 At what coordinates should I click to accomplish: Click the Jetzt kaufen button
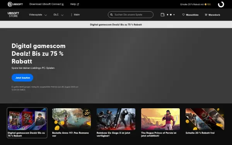point(22,78)
